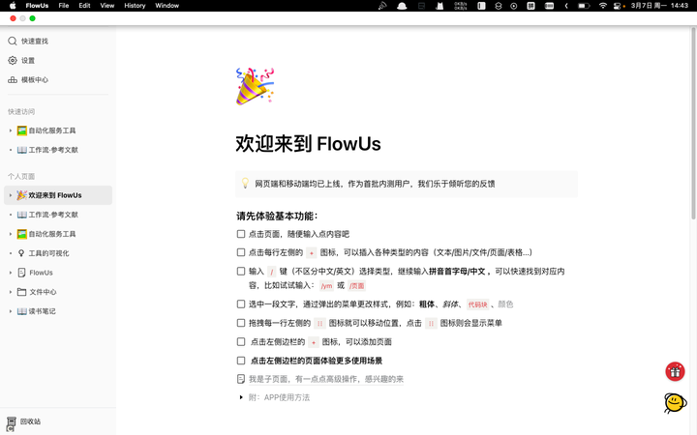The height and width of the screenshot is (435, 697).
Task: Click the /页面 inline code text
Action: (356, 286)
